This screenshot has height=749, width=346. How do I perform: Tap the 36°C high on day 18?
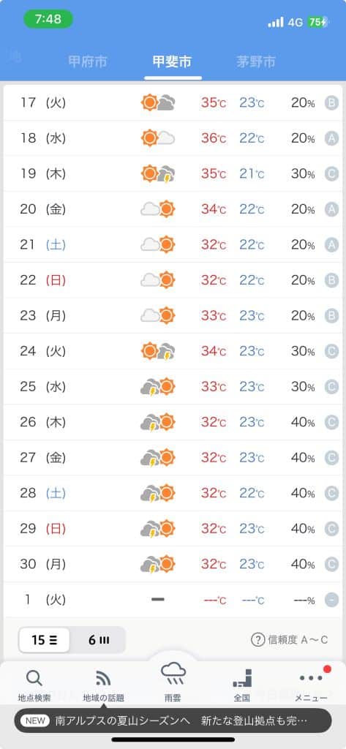point(213,138)
